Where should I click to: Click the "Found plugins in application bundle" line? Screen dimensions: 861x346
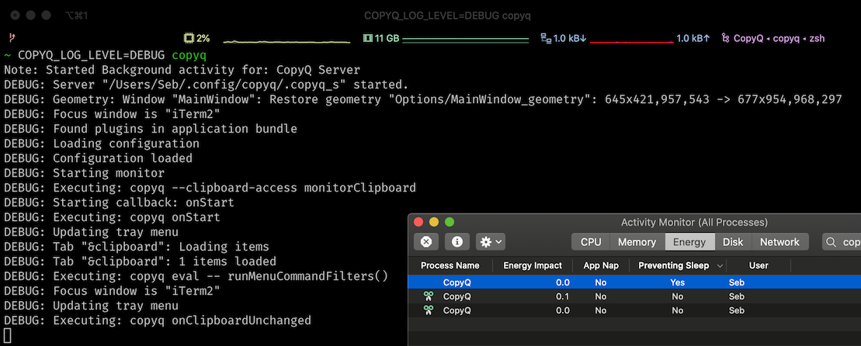click(x=151, y=129)
